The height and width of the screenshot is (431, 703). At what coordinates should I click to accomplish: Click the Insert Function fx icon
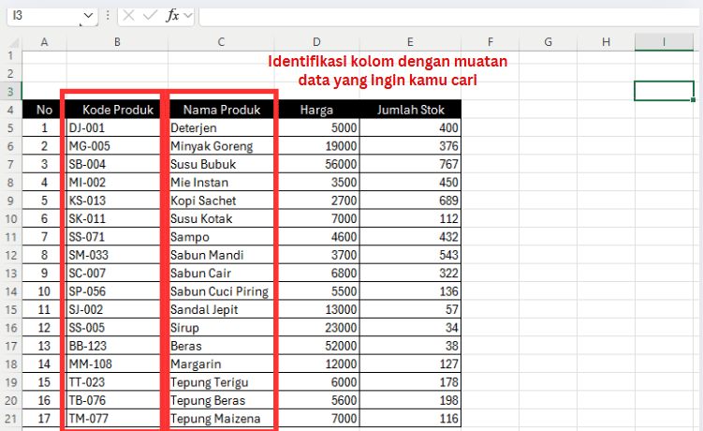[x=172, y=16]
